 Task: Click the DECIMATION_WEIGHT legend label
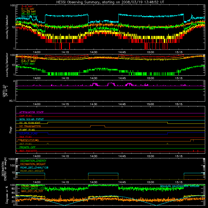pos(33,164)
